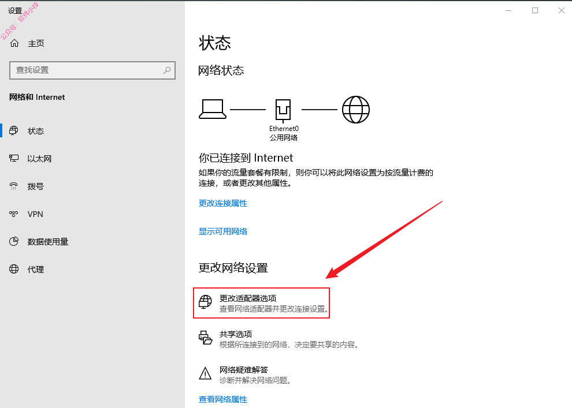Minimize the 设置 window
The height and width of the screenshot is (408, 572).
pyautogui.click(x=508, y=10)
